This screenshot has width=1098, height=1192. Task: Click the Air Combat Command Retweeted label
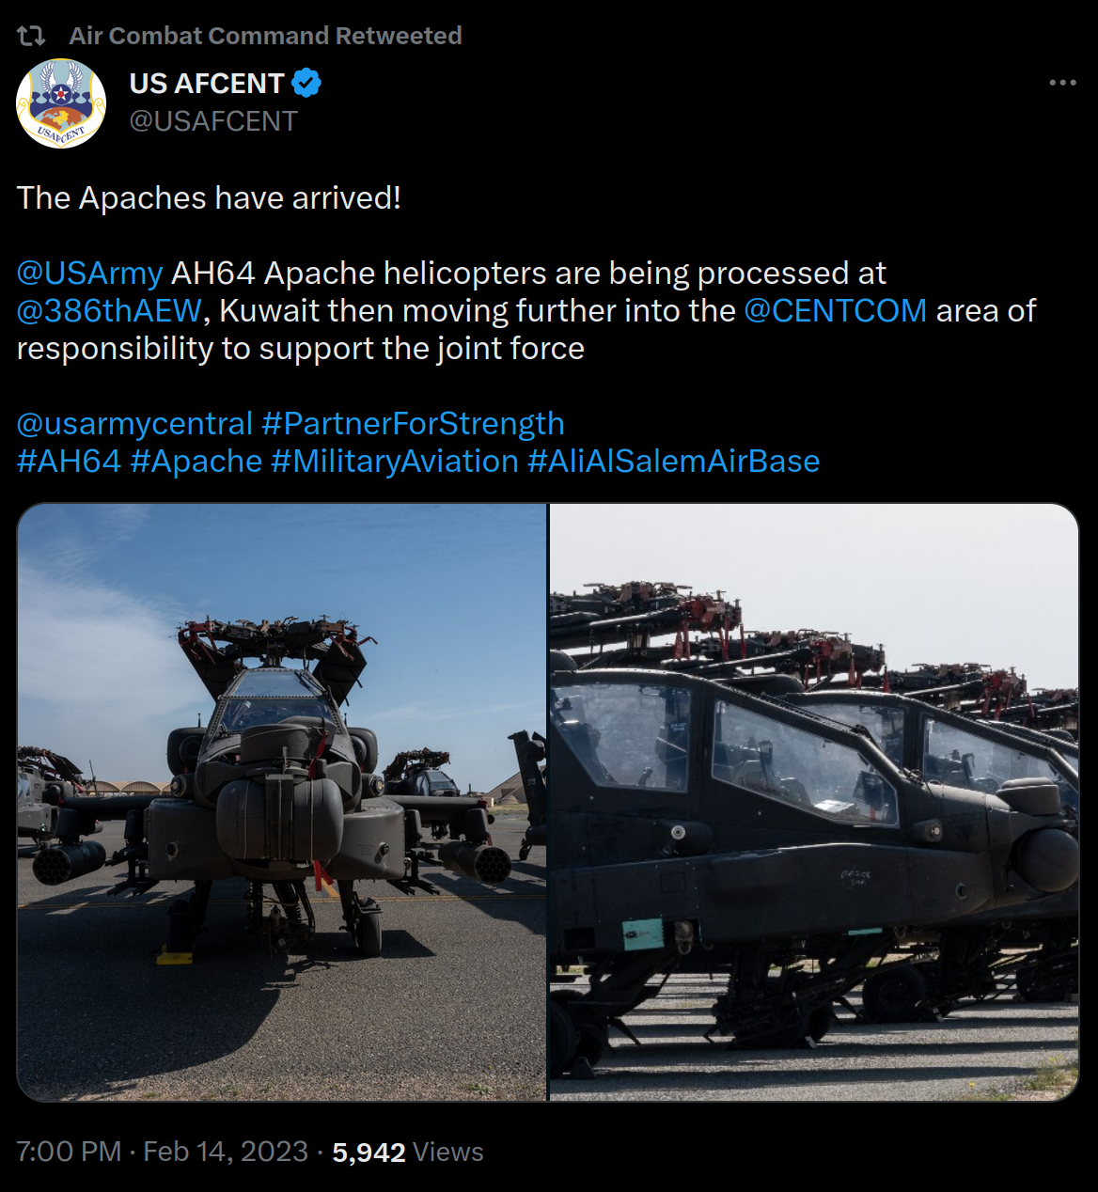click(x=265, y=36)
